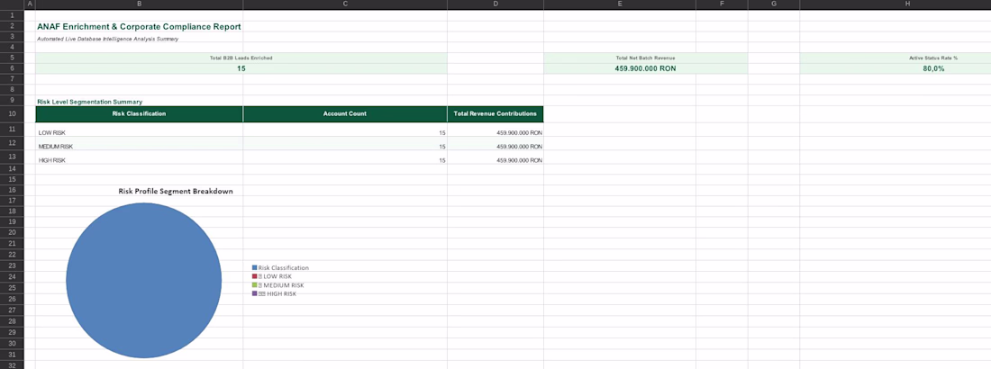Click the account count 15 in the HIGH RISK row
This screenshot has width=991, height=369.
[441, 160]
